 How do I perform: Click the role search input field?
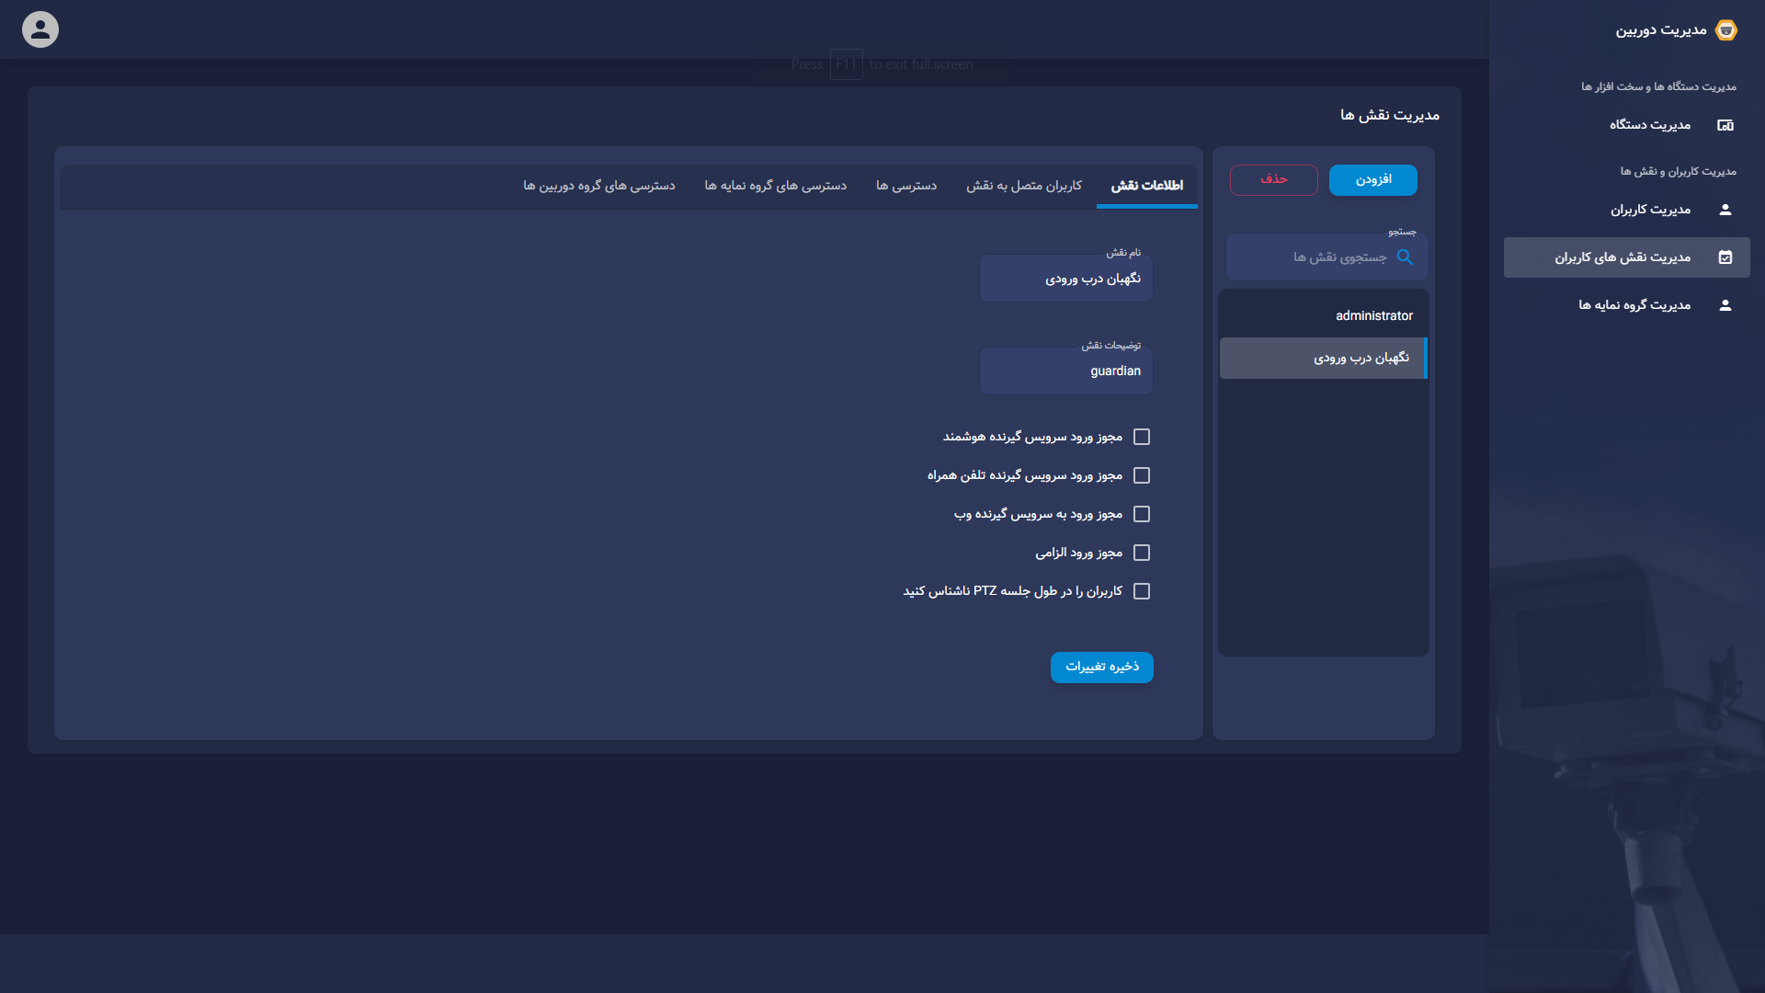pyautogui.click(x=1327, y=257)
